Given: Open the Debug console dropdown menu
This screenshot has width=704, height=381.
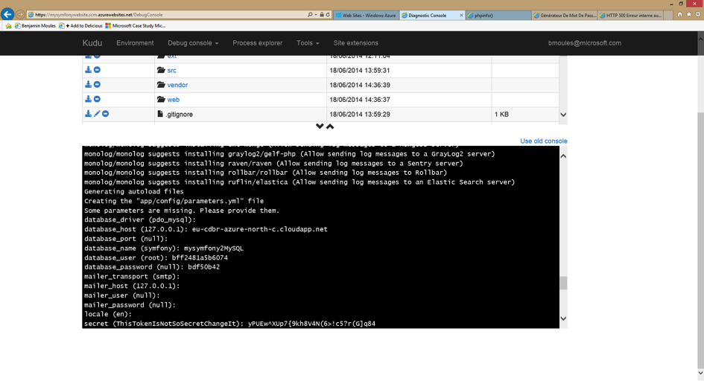Looking at the screenshot, I should 193,43.
